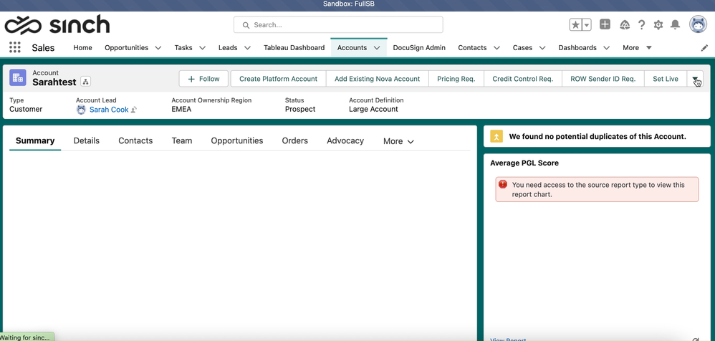
Task: Open Global Actions plus icon
Action: point(605,24)
